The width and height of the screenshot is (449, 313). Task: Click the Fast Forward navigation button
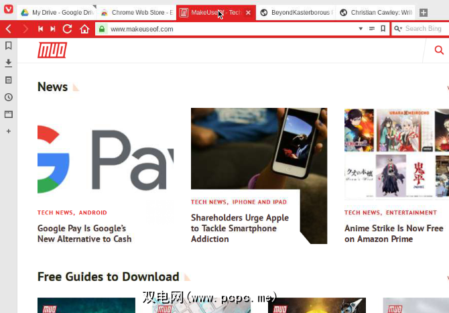(53, 29)
